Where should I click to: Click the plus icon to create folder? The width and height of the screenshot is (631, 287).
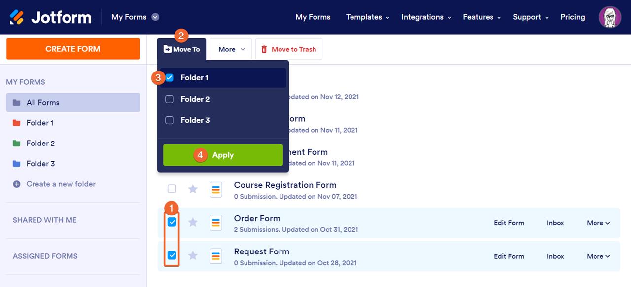point(17,184)
